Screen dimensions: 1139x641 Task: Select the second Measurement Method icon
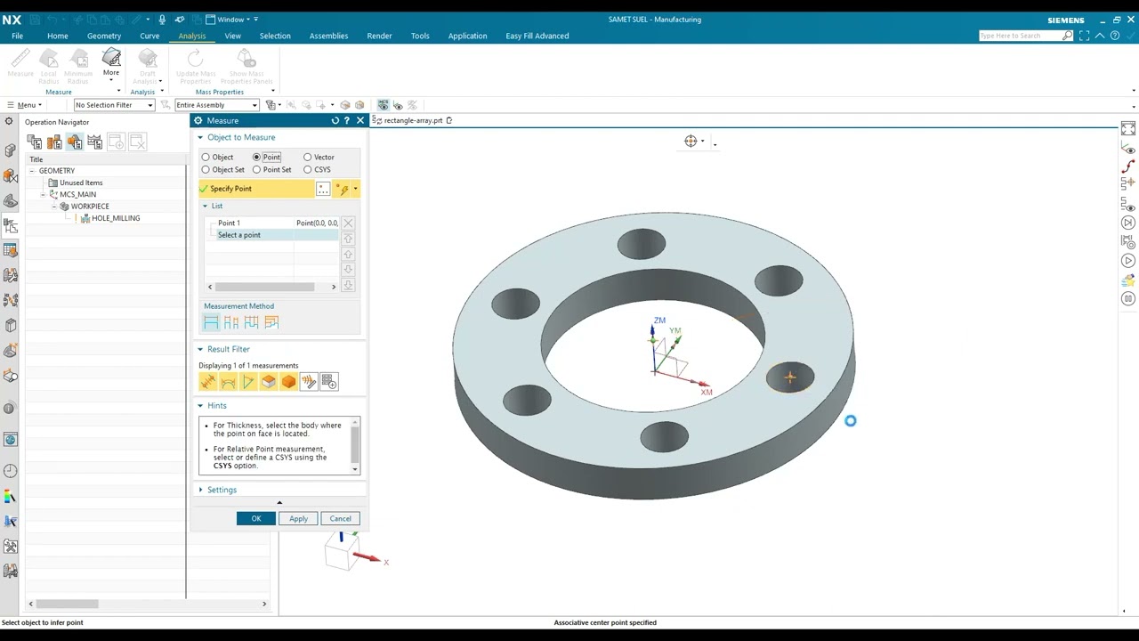(x=231, y=322)
